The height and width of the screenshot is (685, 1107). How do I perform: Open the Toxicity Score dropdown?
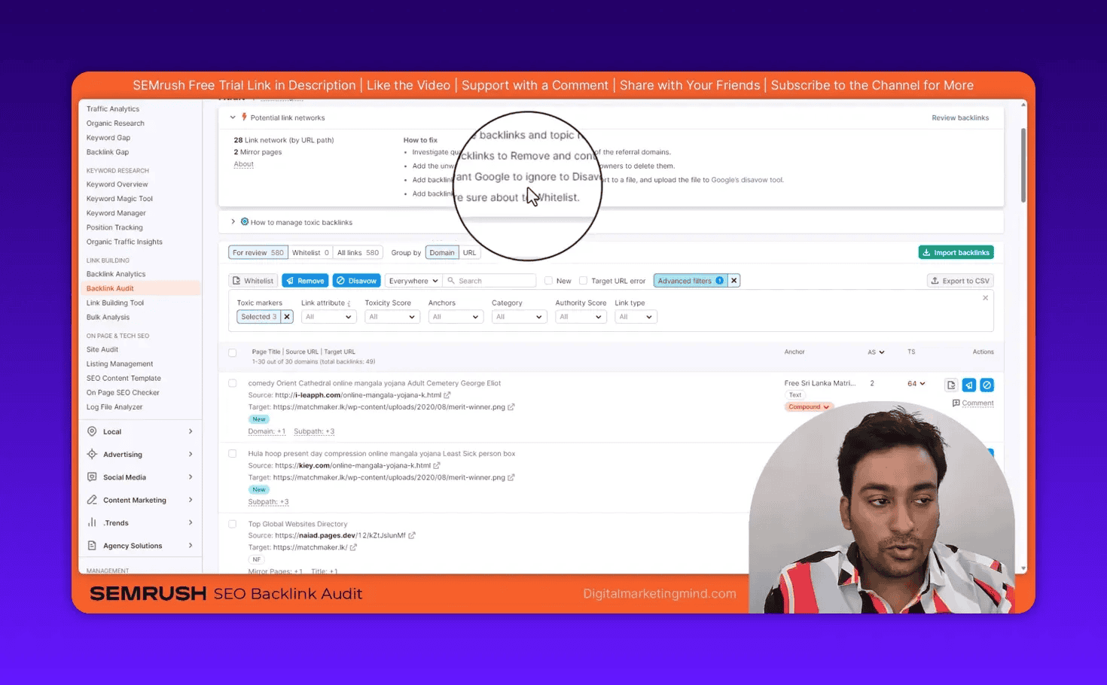coord(392,316)
